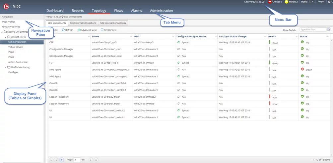Viewport: 333px width, 163px height.
Task: Switch to the Site External Connections tab
Action: click(83, 23)
